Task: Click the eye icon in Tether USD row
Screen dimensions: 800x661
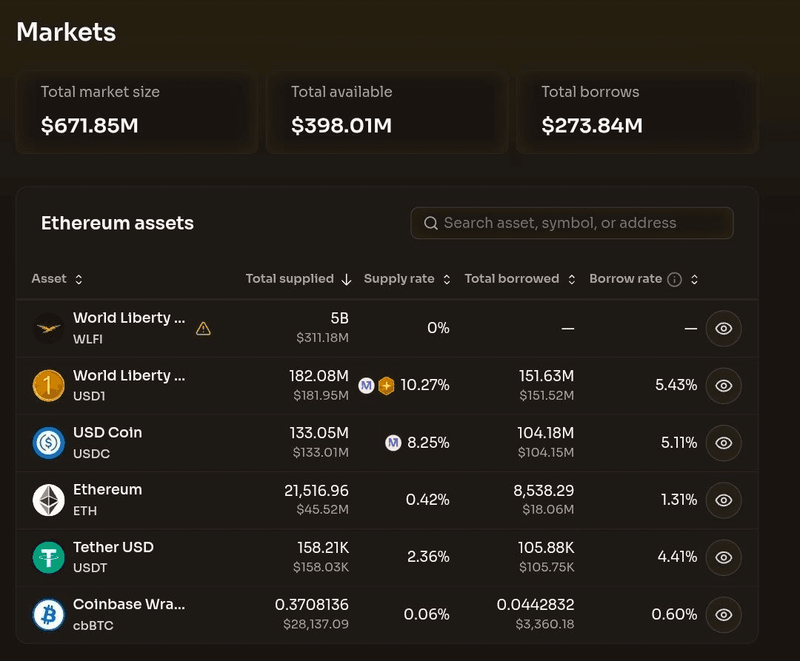Action: 724,557
